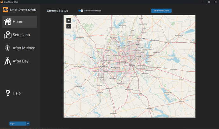
Task: Click the Current Status heading
Action: [57, 11]
